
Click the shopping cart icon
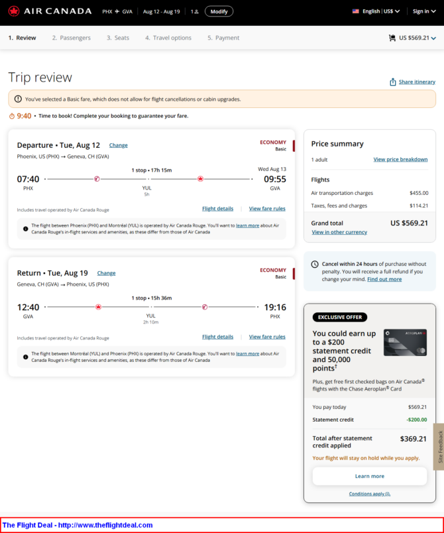[392, 38]
